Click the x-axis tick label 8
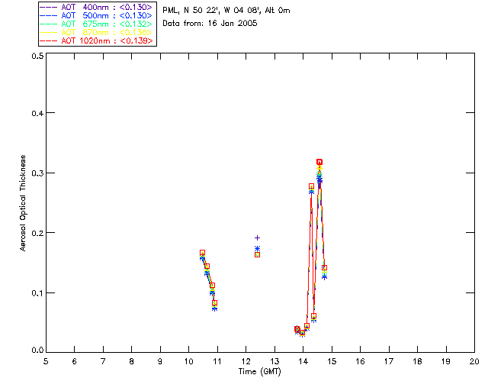 pyautogui.click(x=132, y=361)
